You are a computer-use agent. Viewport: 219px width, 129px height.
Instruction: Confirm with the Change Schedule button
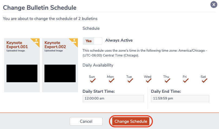click(131, 121)
